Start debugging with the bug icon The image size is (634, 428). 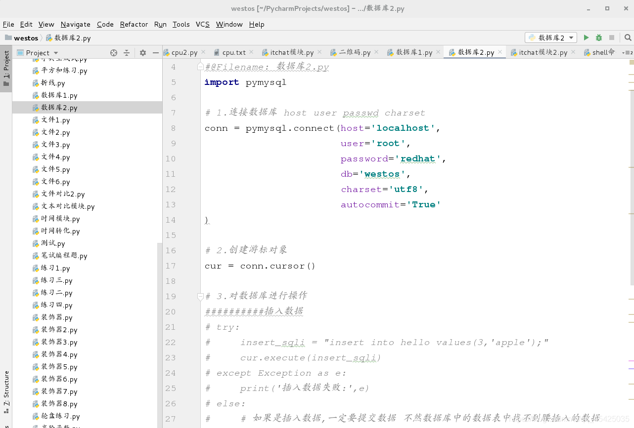[x=599, y=38]
